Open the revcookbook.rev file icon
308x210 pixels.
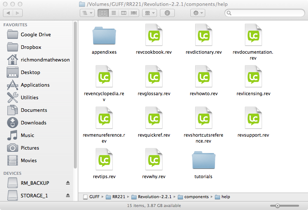coord(154,36)
